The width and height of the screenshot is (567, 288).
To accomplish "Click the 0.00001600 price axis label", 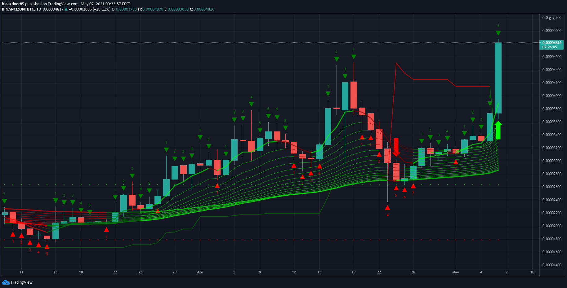I will pos(552,252).
